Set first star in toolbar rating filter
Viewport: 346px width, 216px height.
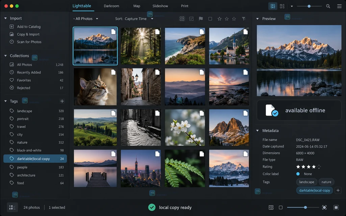point(219,19)
